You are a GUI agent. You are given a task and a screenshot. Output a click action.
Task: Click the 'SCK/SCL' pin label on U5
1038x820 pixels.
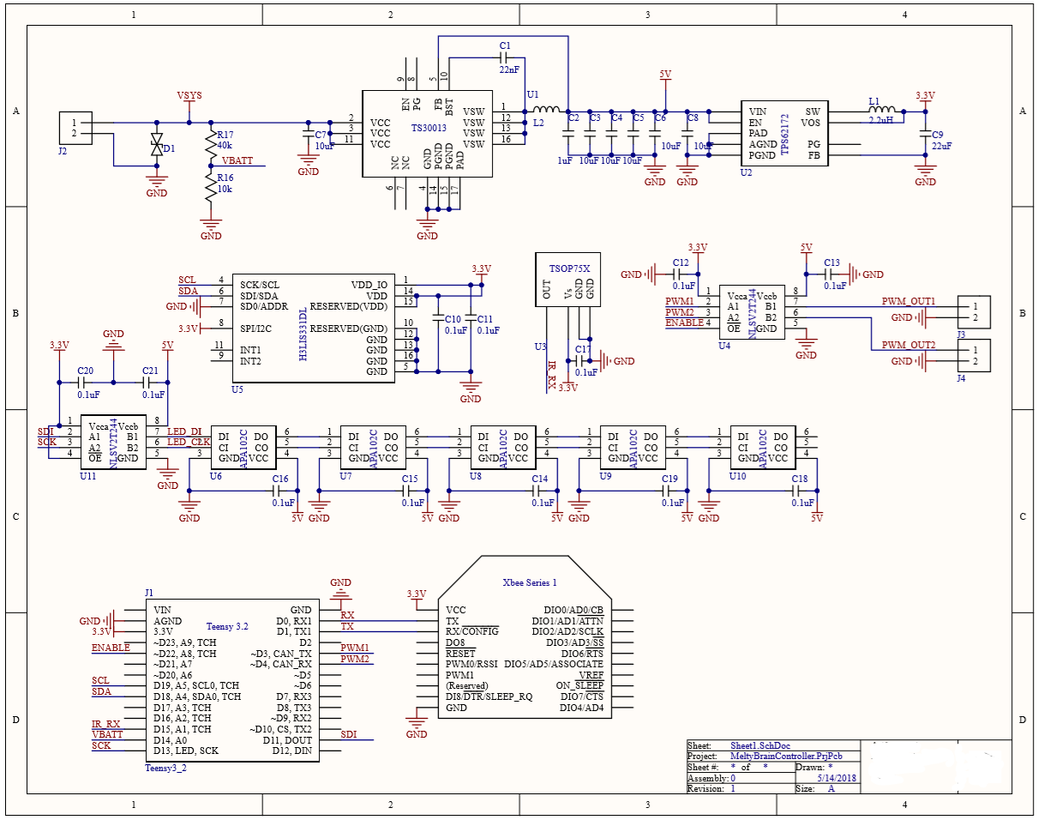point(260,285)
